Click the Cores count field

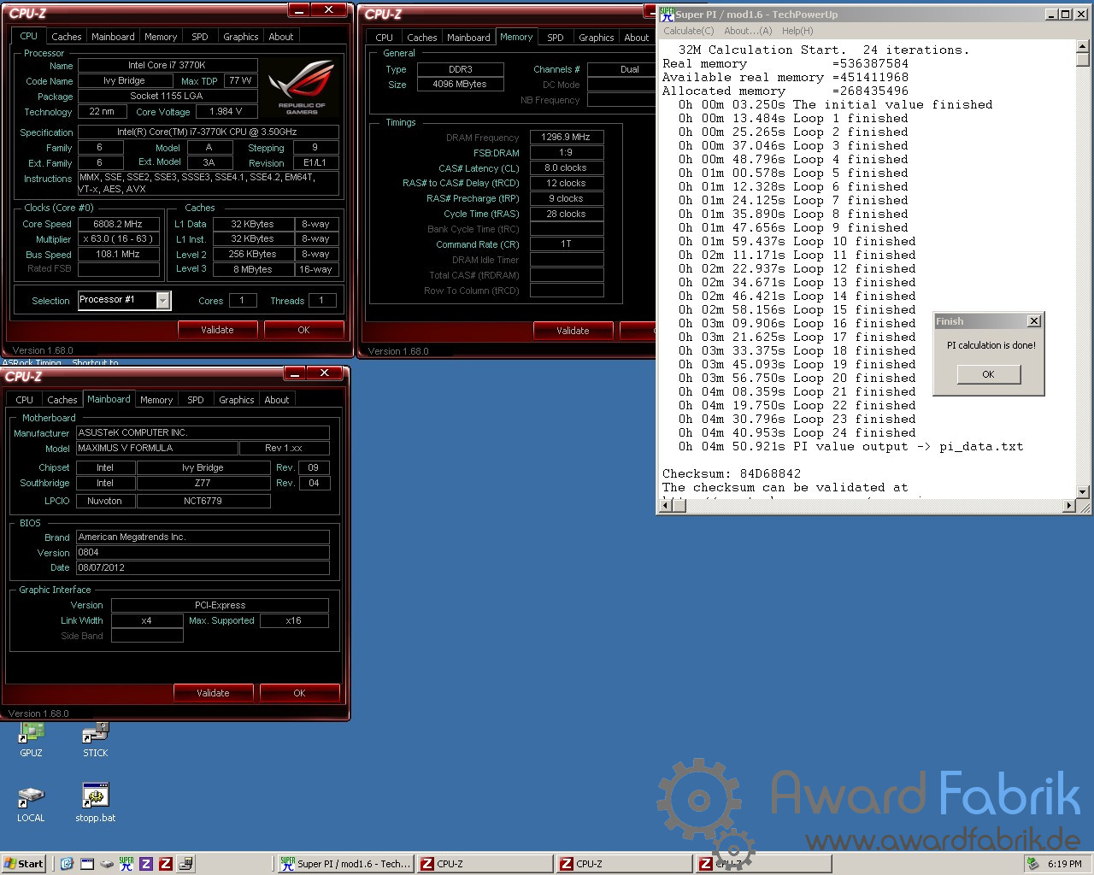242,300
